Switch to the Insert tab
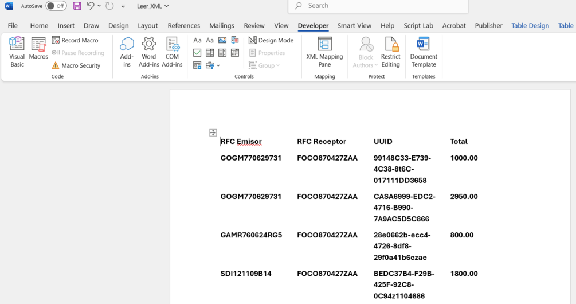The image size is (576, 304). [x=66, y=26]
